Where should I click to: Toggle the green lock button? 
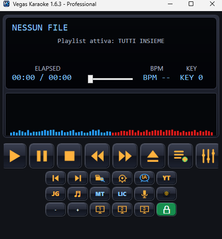point(166,209)
